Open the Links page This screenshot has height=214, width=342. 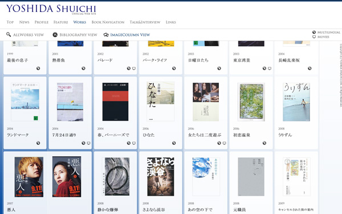170,22
